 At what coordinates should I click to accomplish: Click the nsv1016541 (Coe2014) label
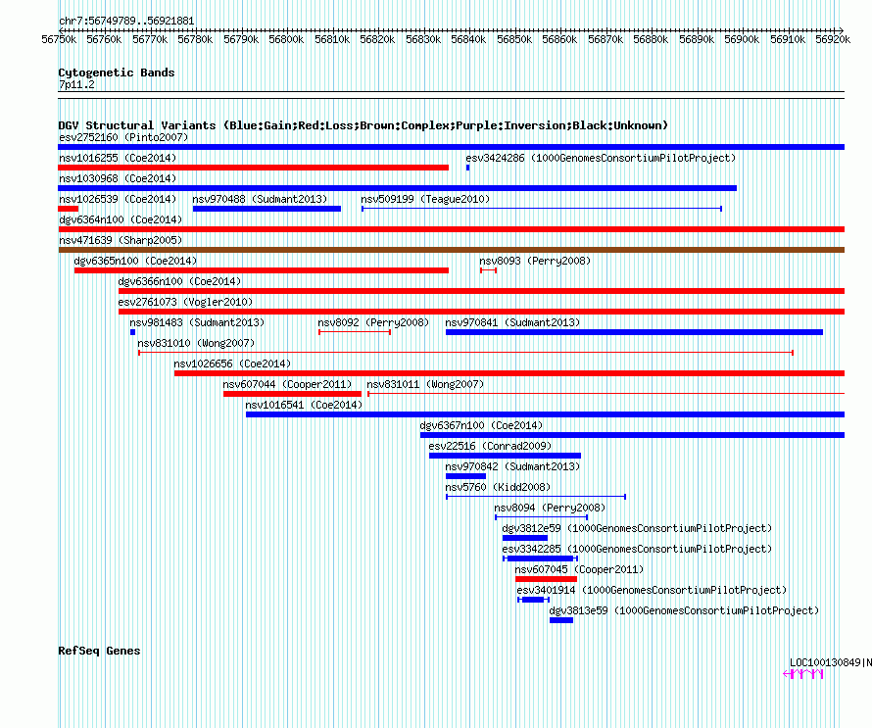[x=304, y=405]
